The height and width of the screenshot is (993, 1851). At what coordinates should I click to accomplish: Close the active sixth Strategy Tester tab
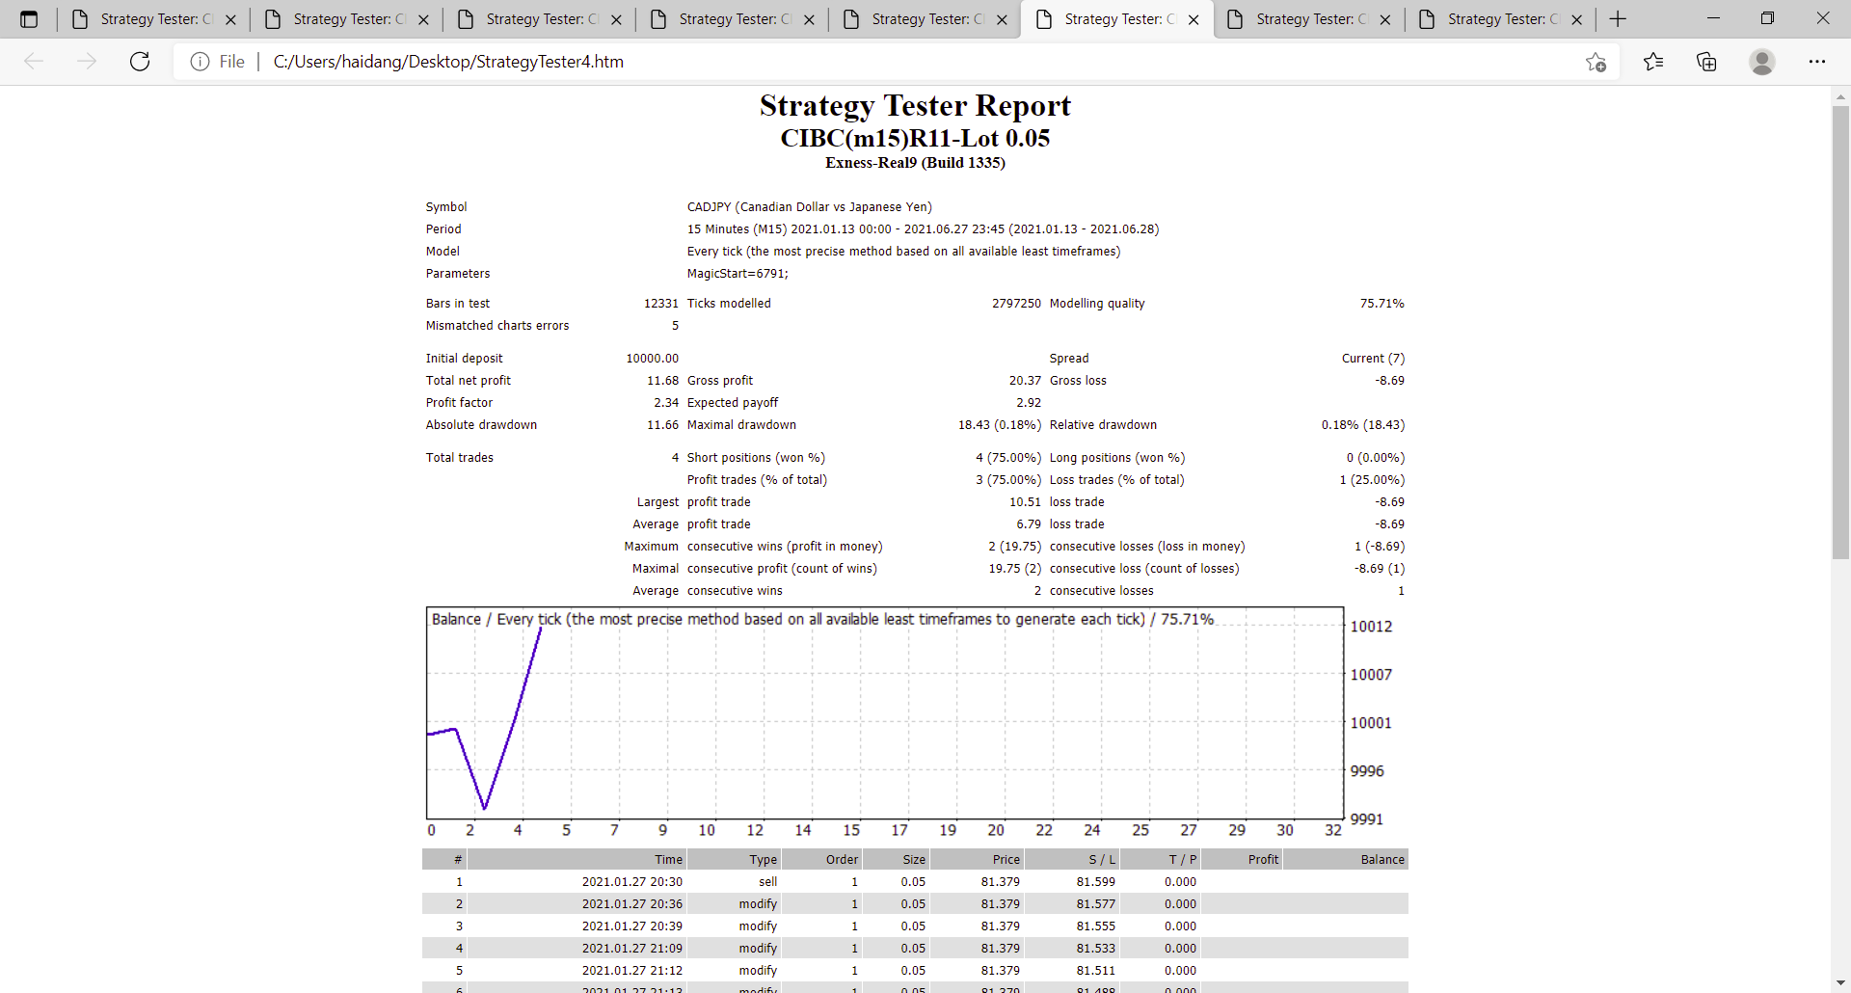tap(1194, 19)
